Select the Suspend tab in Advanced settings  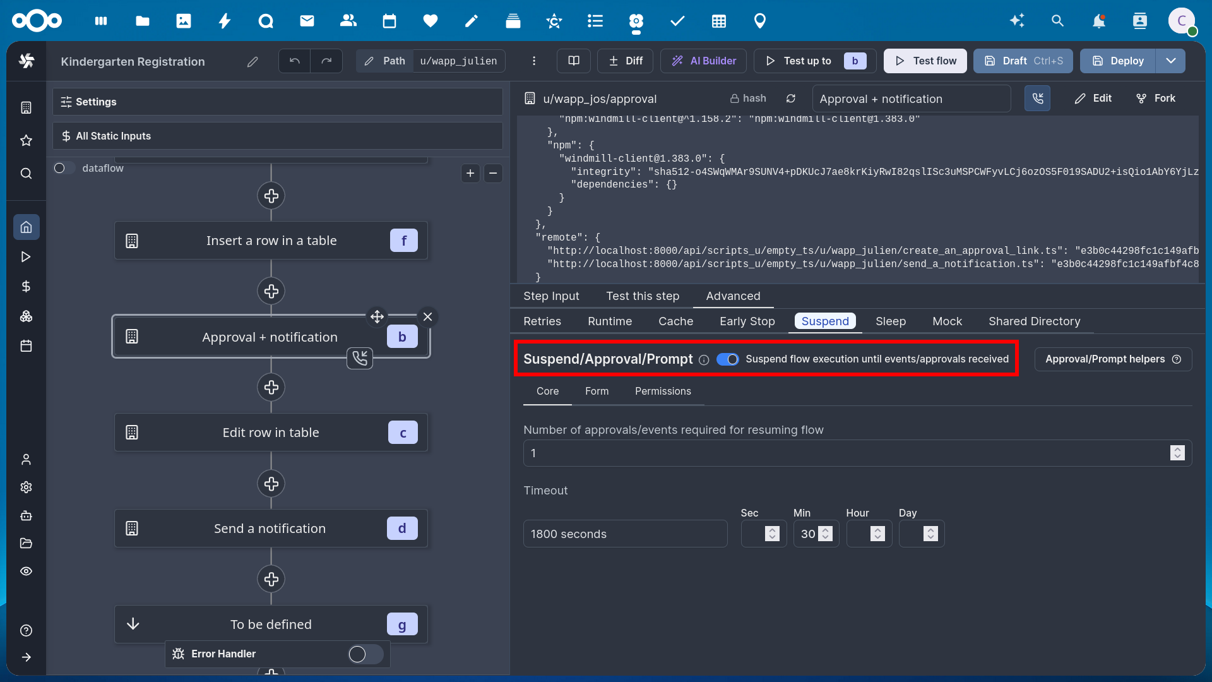pos(825,321)
